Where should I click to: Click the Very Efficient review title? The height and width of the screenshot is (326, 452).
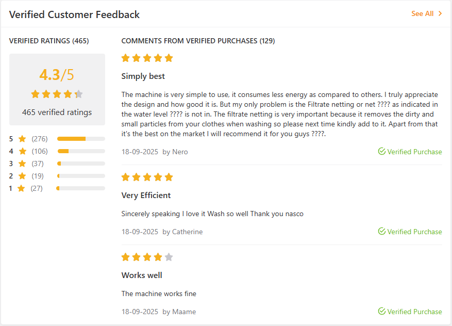pyautogui.click(x=146, y=195)
